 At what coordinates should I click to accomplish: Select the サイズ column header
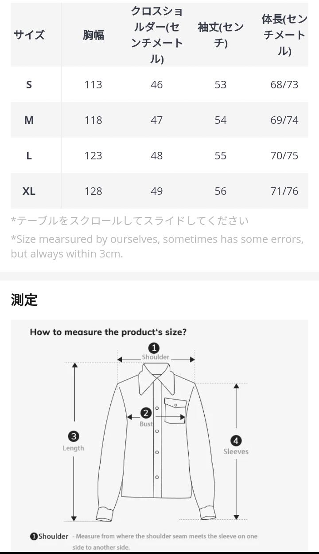[29, 35]
